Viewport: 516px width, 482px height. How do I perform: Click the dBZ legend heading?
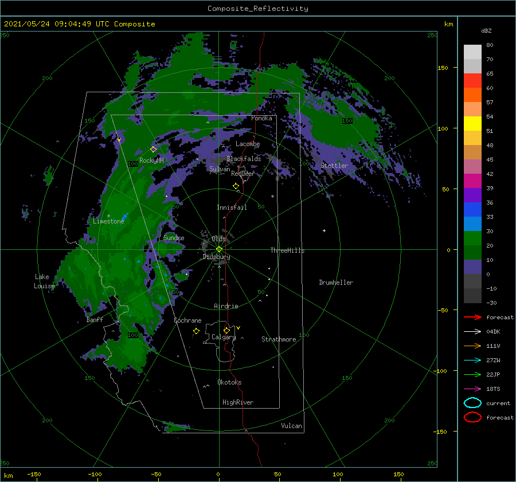click(486, 31)
